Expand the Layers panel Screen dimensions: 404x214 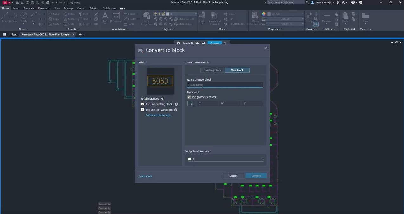(169, 29)
